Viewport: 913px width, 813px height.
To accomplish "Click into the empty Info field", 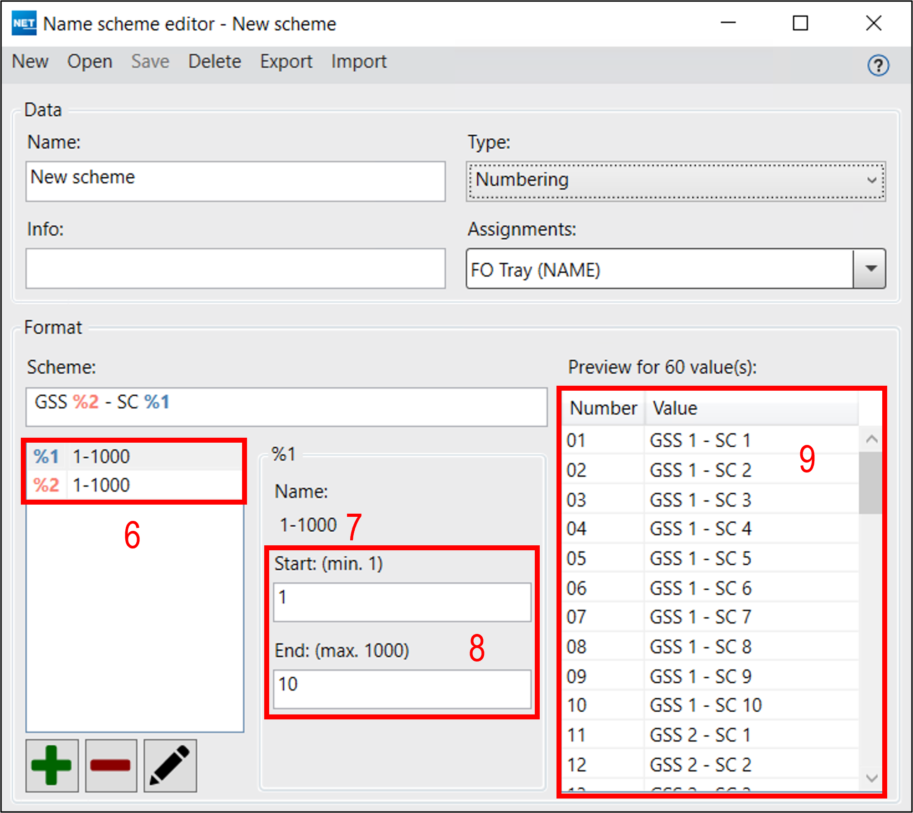I will pos(235,268).
